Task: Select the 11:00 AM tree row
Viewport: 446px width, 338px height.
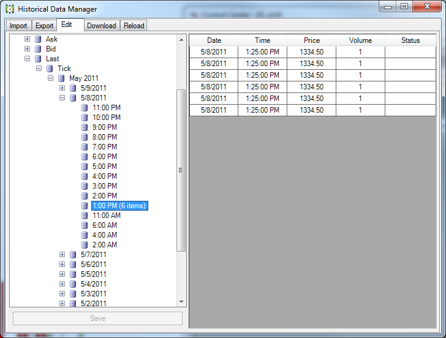Action: [107, 216]
